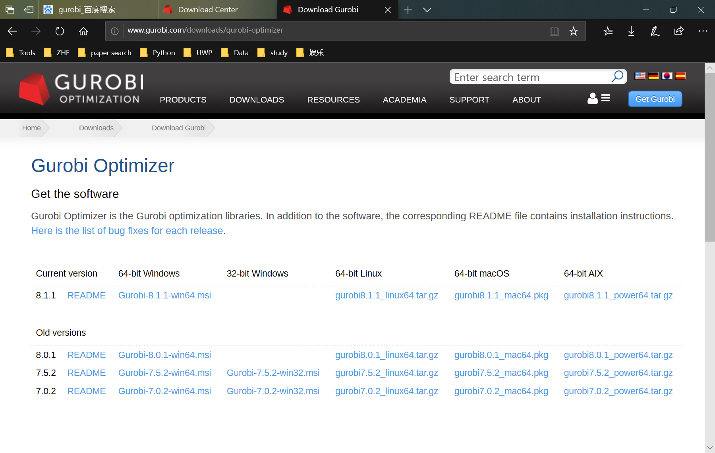The width and height of the screenshot is (715, 453).
Task: Open a new tab with plus button
Action: tap(408, 10)
